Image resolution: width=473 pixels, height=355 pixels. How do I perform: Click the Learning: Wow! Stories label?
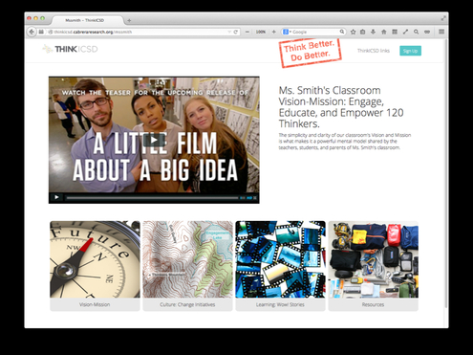click(x=280, y=304)
